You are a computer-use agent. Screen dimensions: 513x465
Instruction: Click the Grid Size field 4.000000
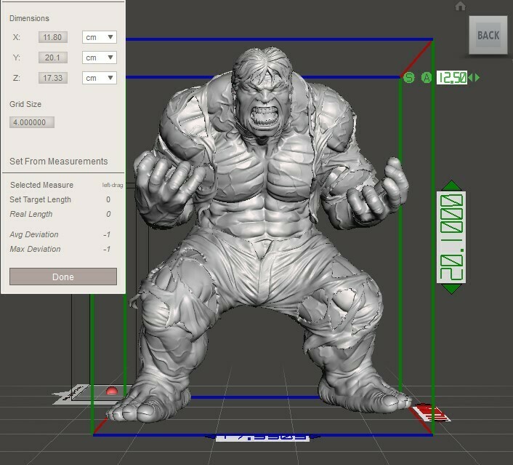[32, 122]
